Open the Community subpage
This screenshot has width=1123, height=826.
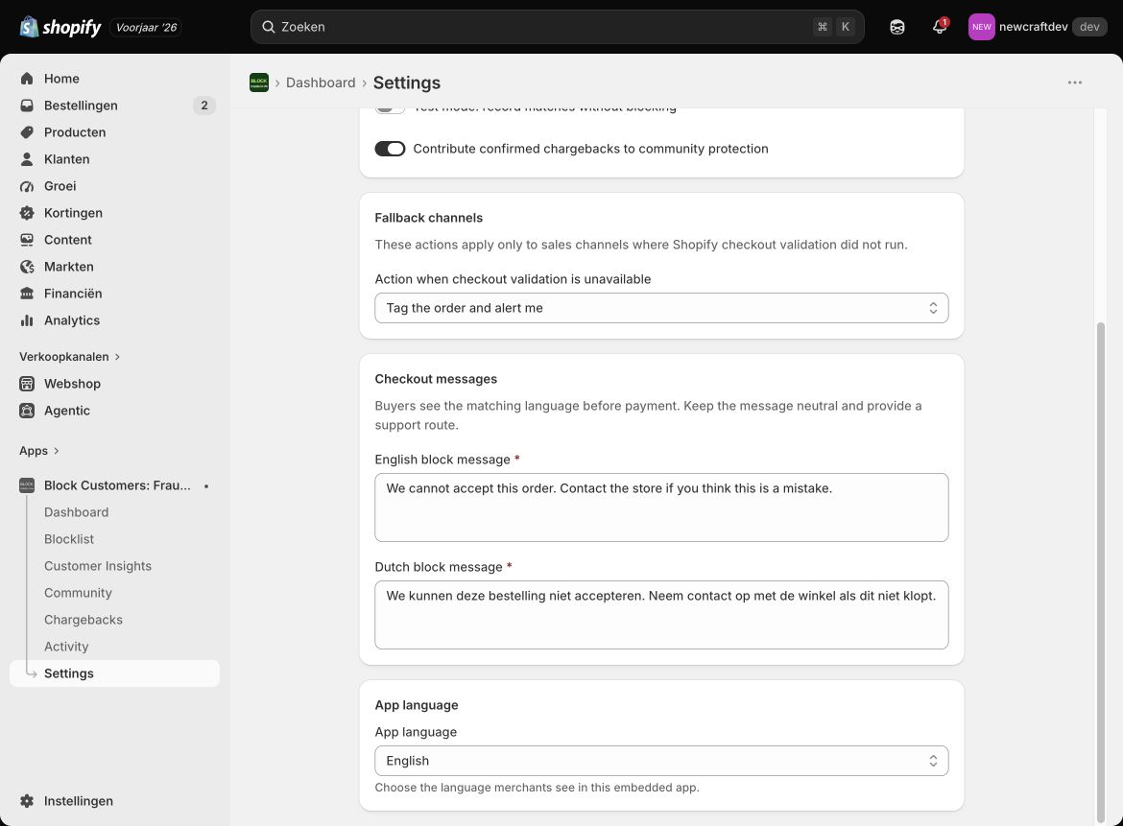pos(78,593)
